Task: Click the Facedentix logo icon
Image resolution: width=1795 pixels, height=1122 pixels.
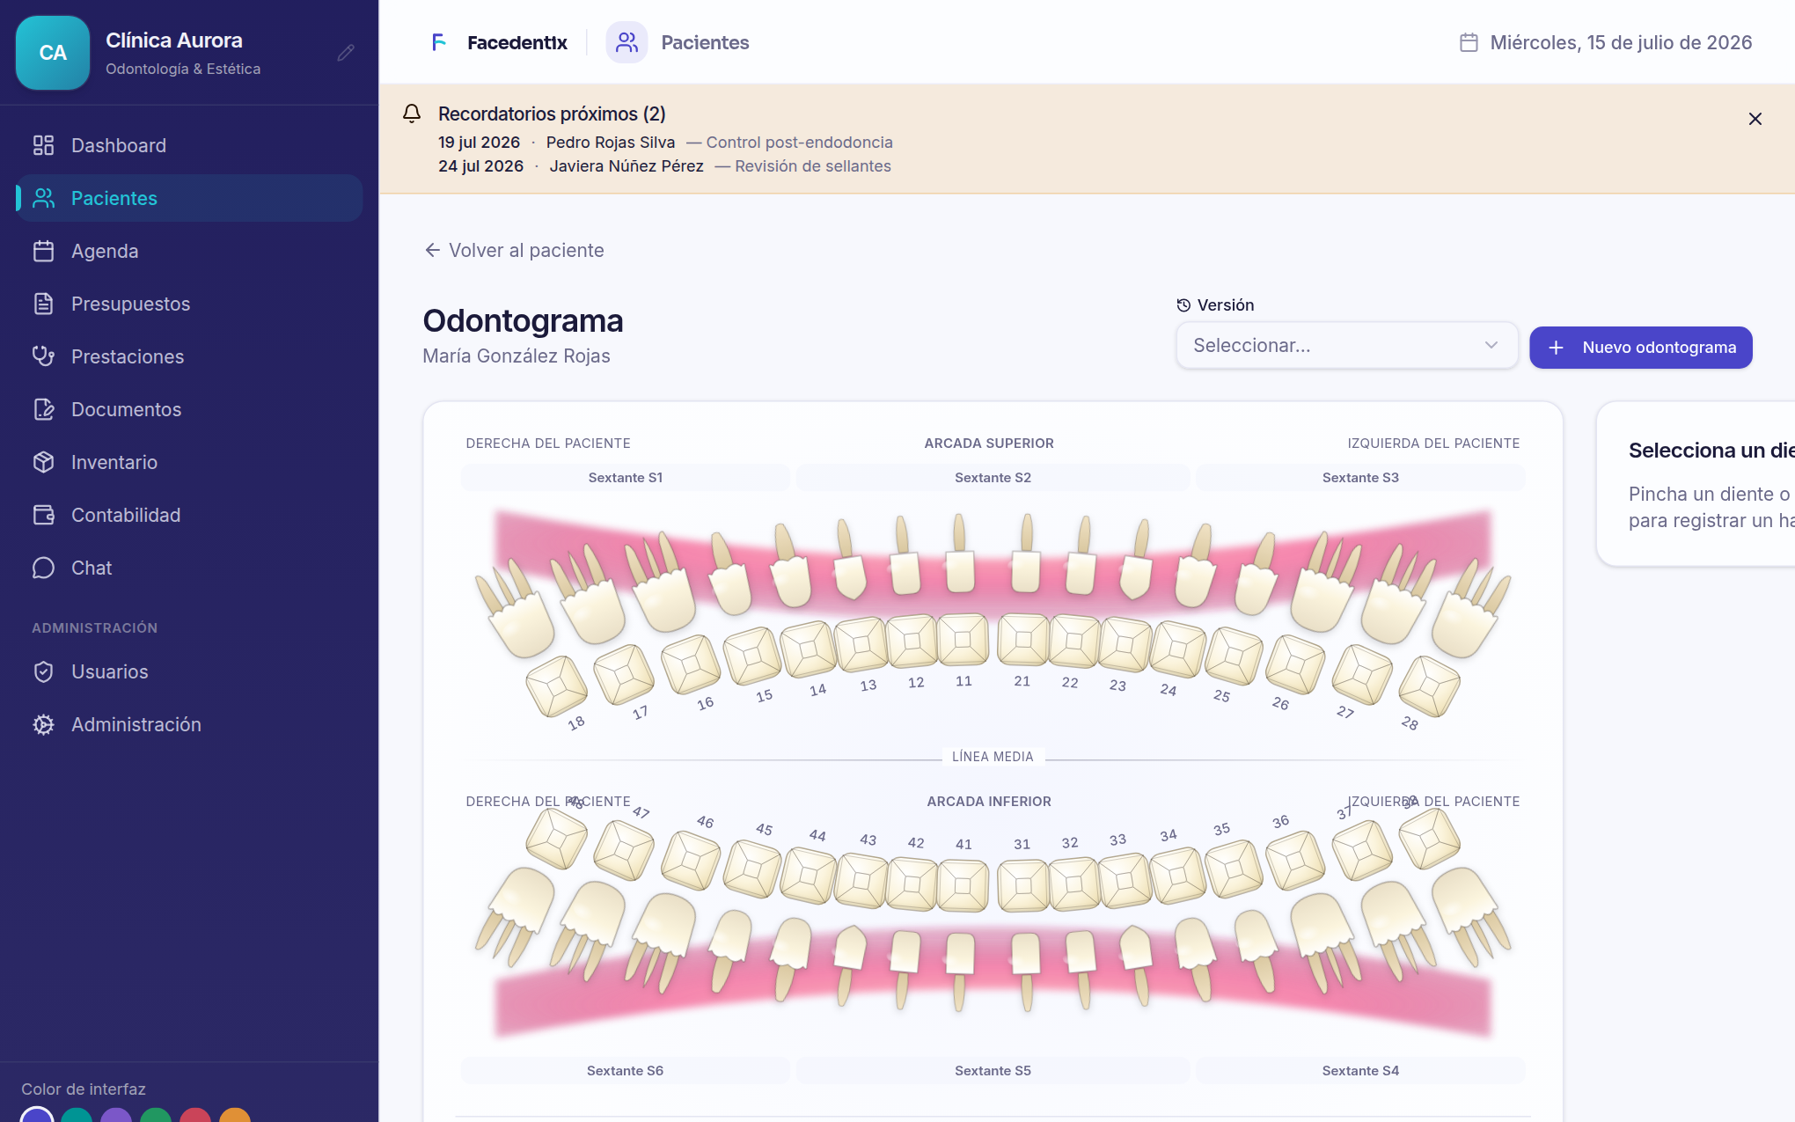Action: [x=438, y=42]
